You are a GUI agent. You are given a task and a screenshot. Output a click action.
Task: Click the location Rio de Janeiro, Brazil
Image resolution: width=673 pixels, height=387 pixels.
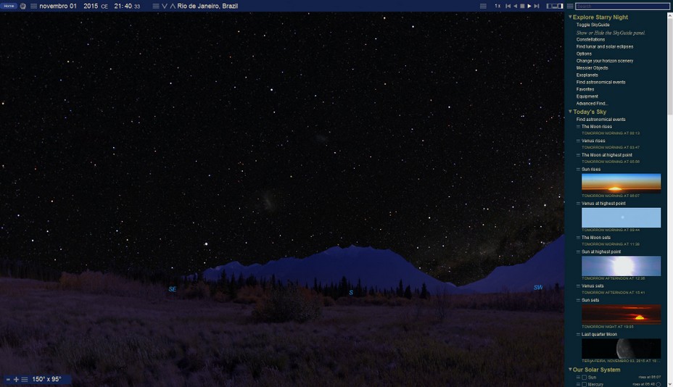pos(207,6)
